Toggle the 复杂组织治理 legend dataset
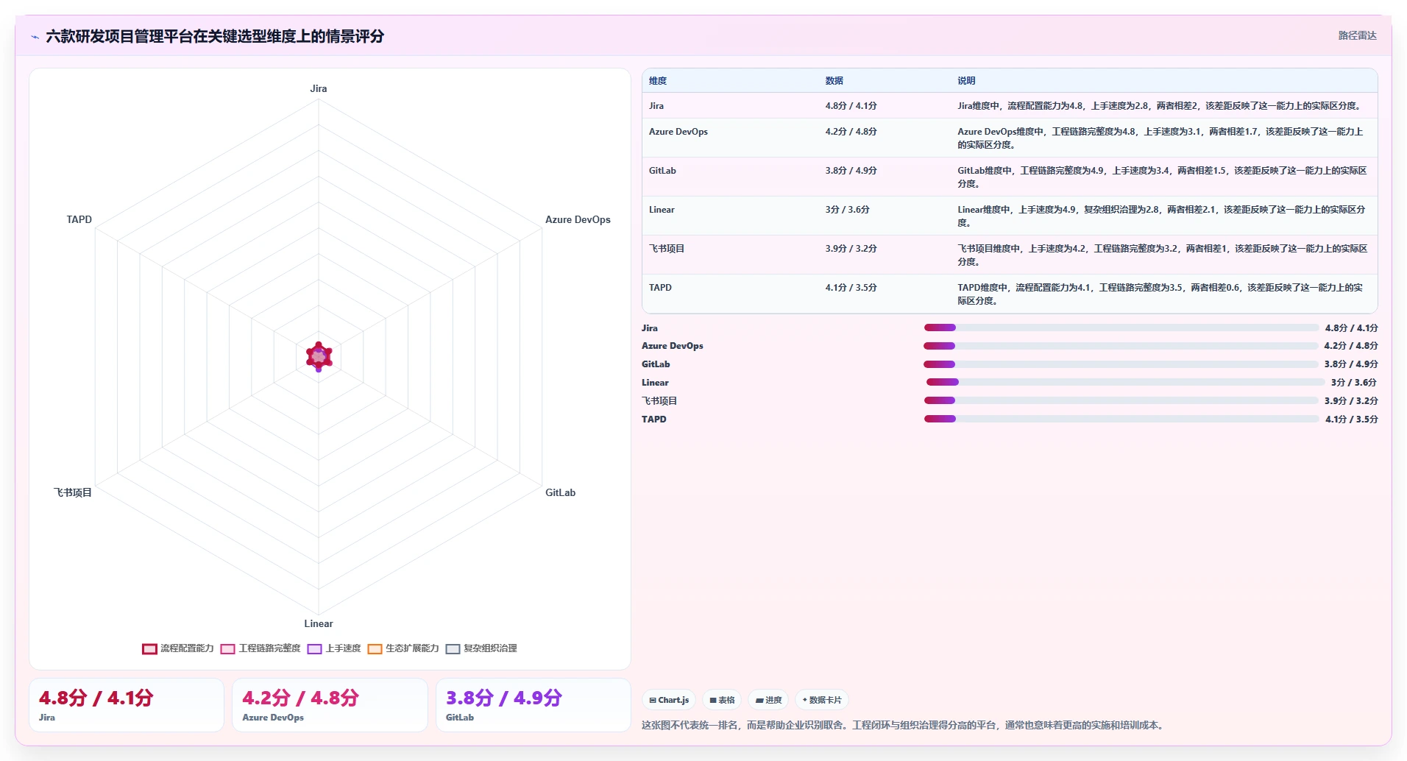This screenshot has height=761, width=1407. 481,648
